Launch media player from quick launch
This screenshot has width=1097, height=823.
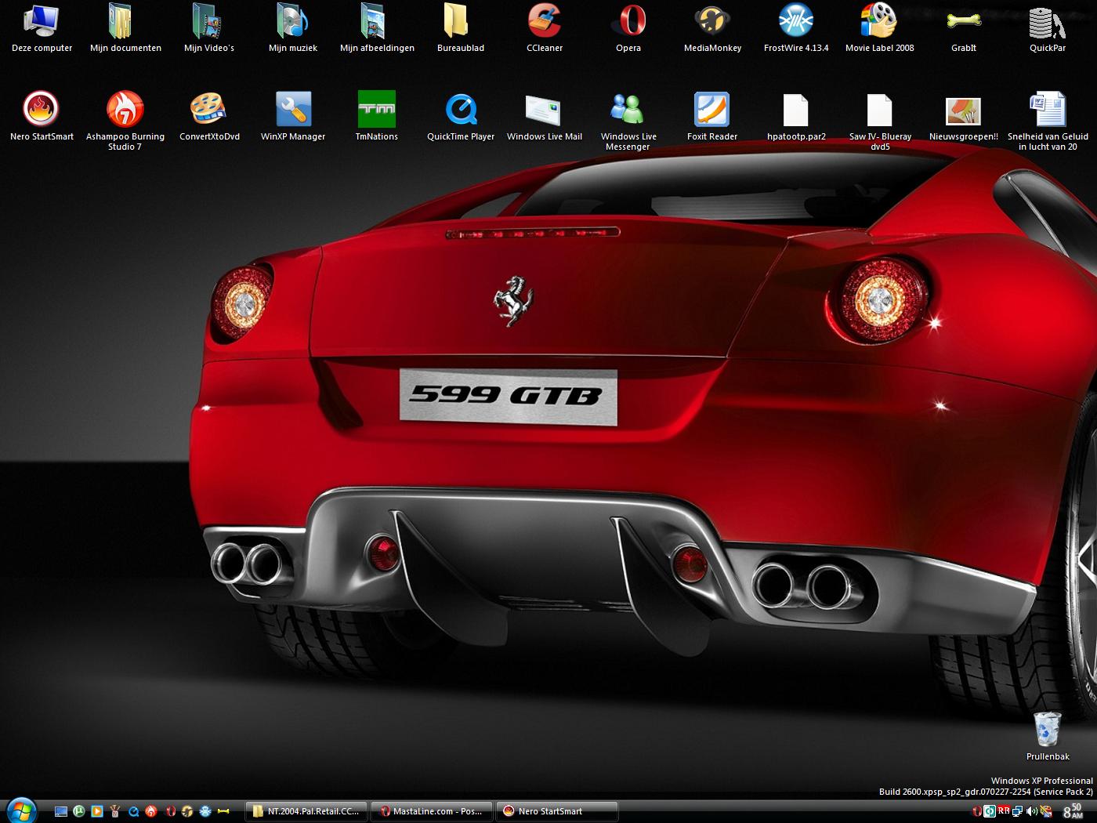(x=97, y=811)
